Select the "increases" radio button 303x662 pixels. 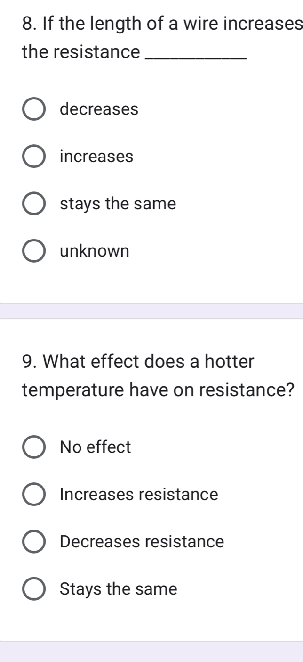tap(34, 157)
